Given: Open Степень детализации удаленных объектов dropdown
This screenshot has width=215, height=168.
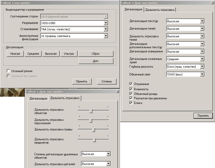Looking at the screenshot, I should click(96, 154).
